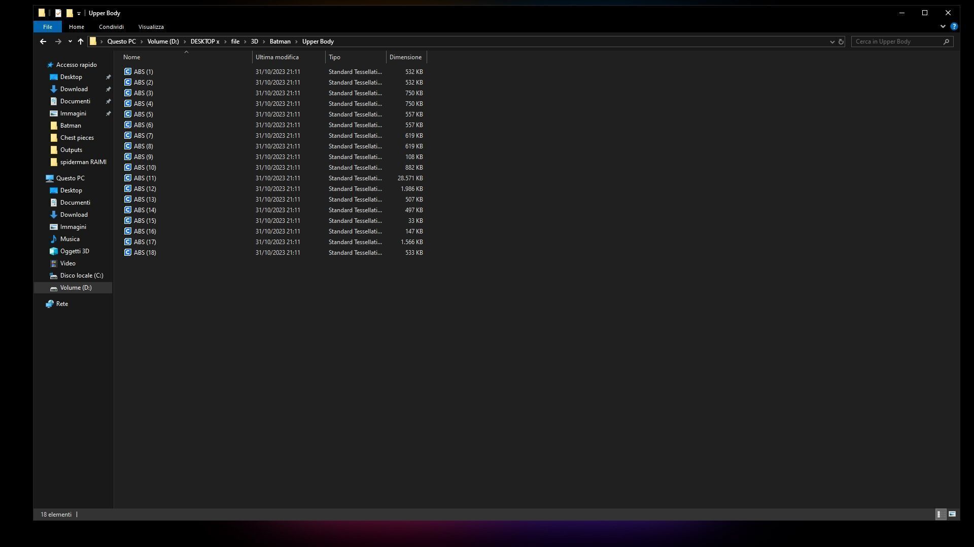The height and width of the screenshot is (547, 974).
Task: Open the quick access toolbar customize dropdown
Action: click(79, 14)
